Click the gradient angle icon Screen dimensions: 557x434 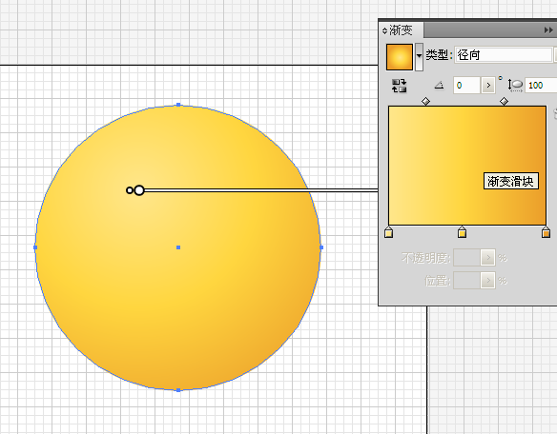pyautogui.click(x=440, y=85)
